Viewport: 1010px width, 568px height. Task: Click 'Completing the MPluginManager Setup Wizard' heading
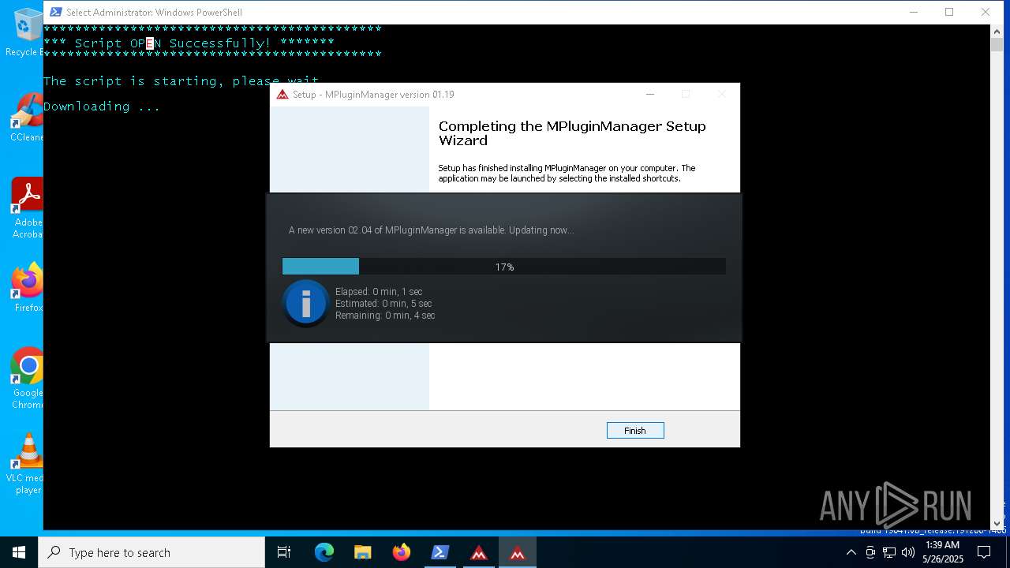pyautogui.click(x=572, y=133)
